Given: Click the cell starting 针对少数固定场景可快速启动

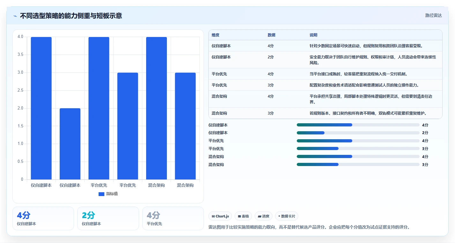Looking at the screenshot, I should point(374,46).
